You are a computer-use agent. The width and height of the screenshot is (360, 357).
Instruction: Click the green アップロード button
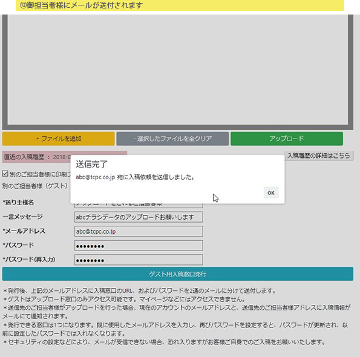pos(287,139)
